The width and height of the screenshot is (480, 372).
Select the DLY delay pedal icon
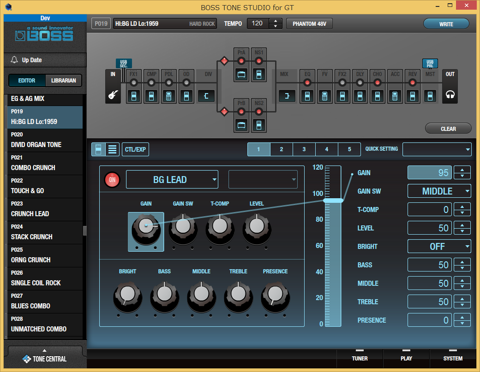click(x=360, y=96)
